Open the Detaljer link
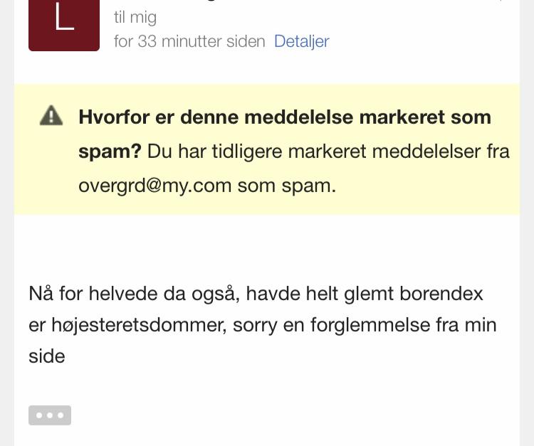Screen dimensions: 534x446 302,41
